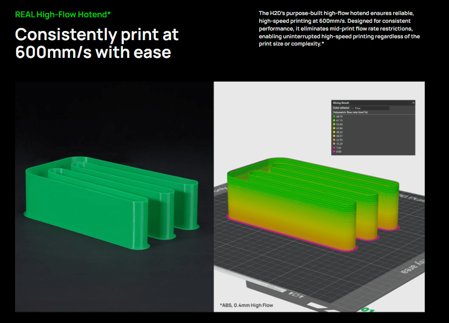
Task: Click the 45.86 flow legend entry
Action: [338, 128]
